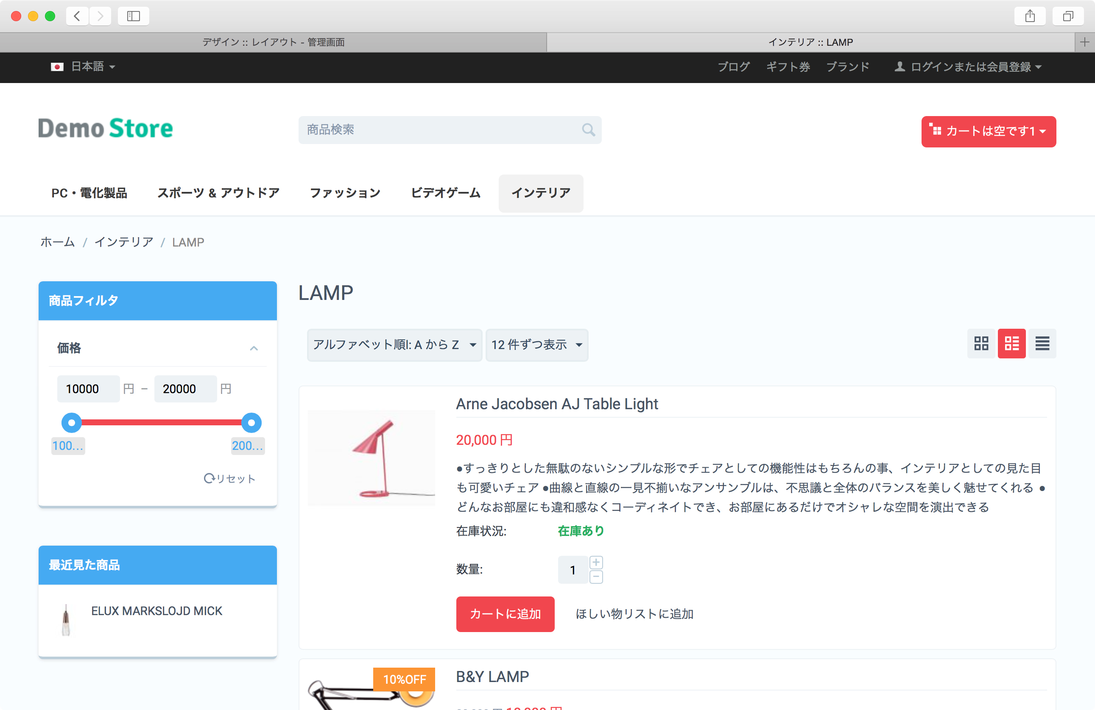This screenshot has height=710, width=1095.
Task: Click カートに追加 button
Action: pos(505,614)
